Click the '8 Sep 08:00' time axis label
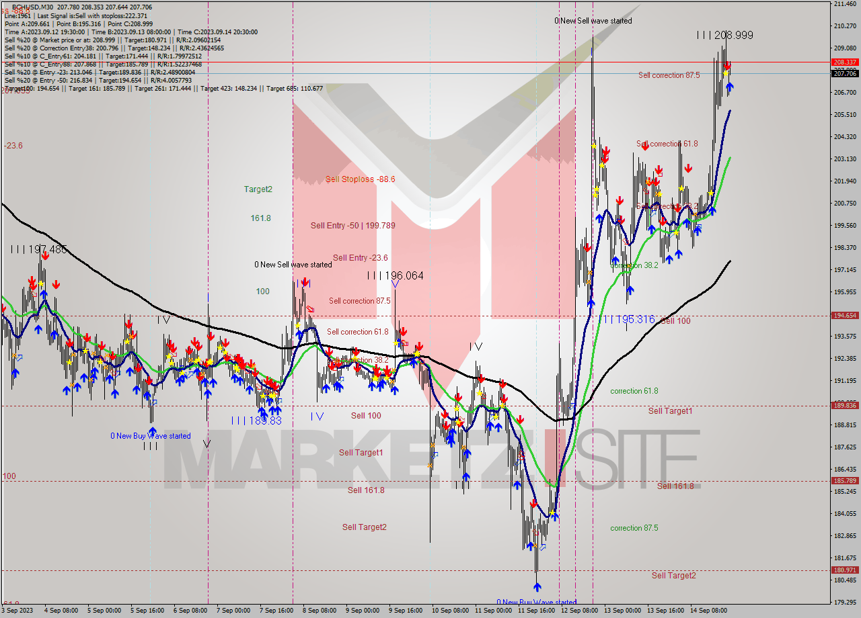 [x=320, y=611]
